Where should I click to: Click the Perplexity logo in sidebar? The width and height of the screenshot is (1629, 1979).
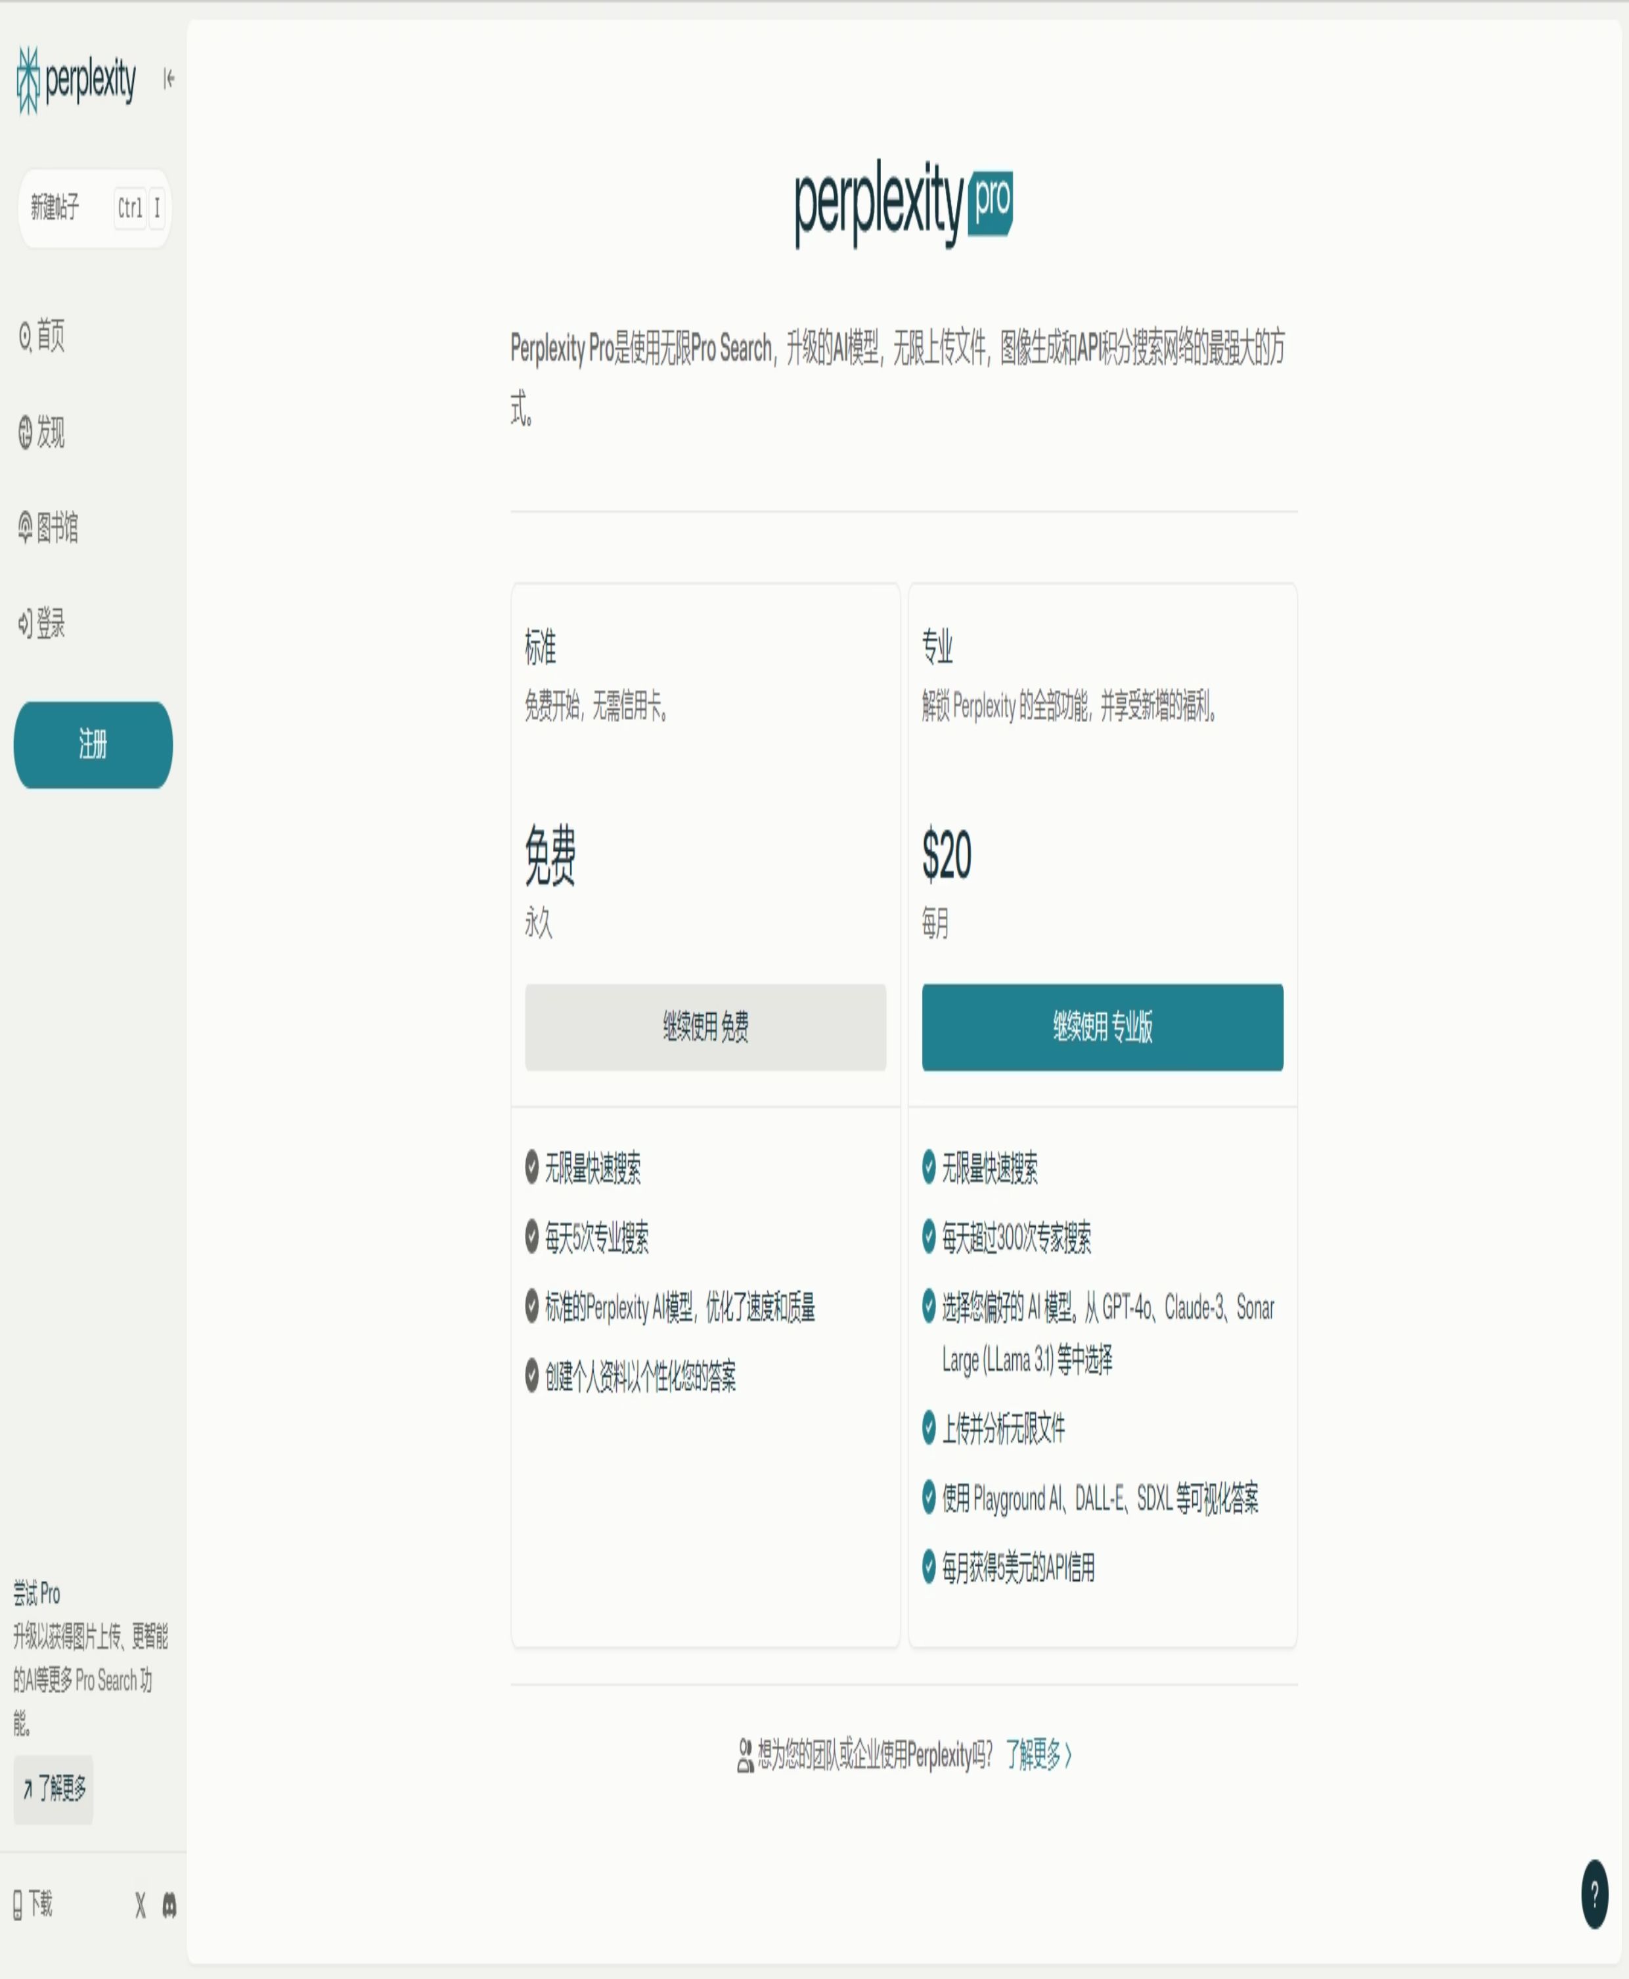pos(76,81)
